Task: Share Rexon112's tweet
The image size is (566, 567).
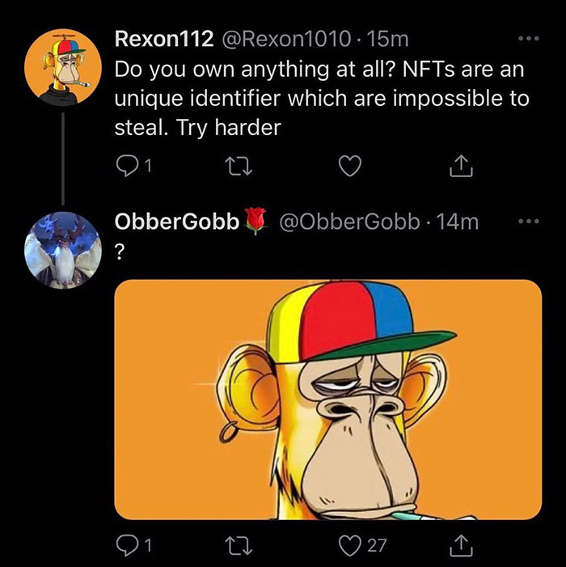Action: (x=461, y=166)
